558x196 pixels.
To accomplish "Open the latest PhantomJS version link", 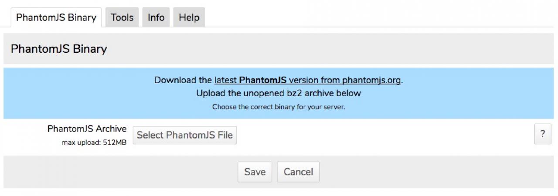I will coord(307,80).
